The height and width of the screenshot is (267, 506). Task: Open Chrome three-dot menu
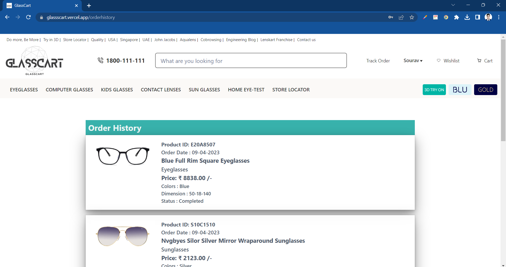coord(499,17)
